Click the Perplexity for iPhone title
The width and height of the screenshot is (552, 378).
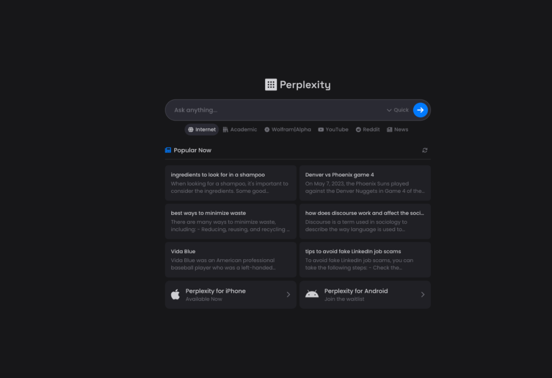pos(216,291)
